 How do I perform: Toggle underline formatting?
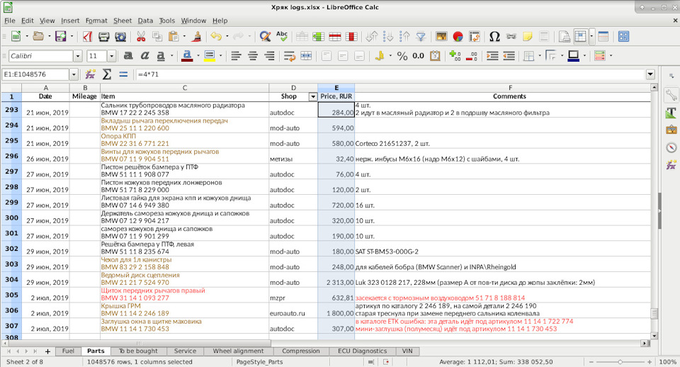point(161,56)
